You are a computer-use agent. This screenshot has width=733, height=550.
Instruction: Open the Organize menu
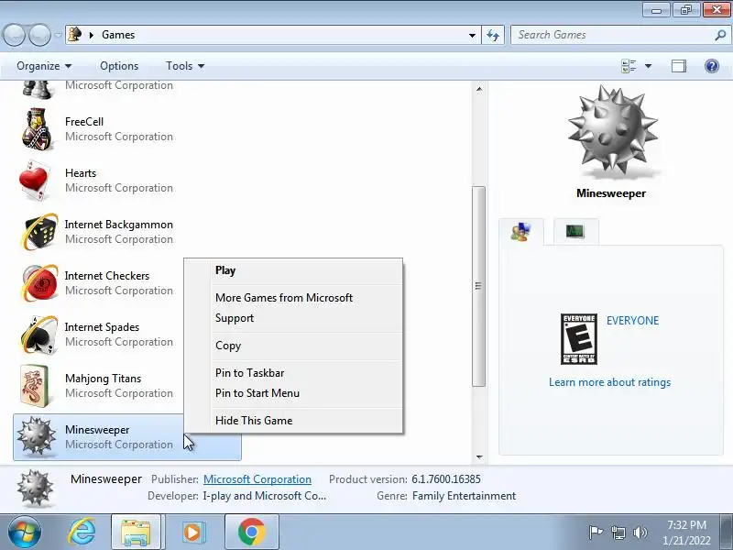tap(44, 66)
